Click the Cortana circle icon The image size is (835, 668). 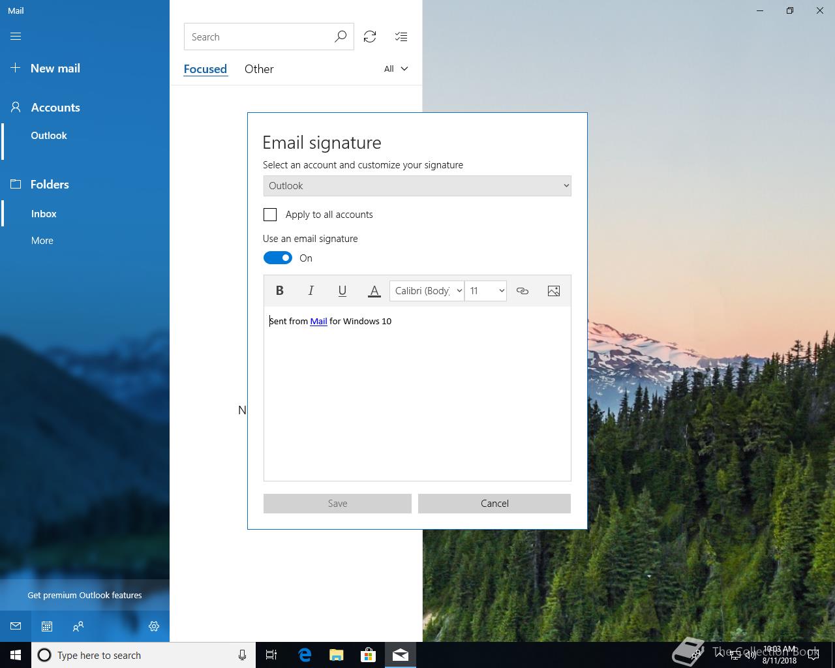pyautogui.click(x=44, y=655)
